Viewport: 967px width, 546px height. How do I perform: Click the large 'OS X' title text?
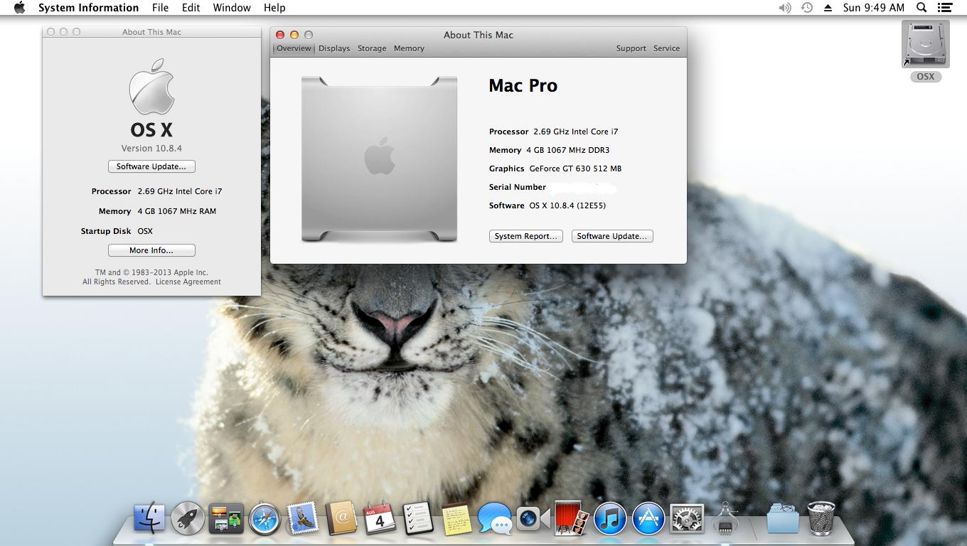[151, 130]
